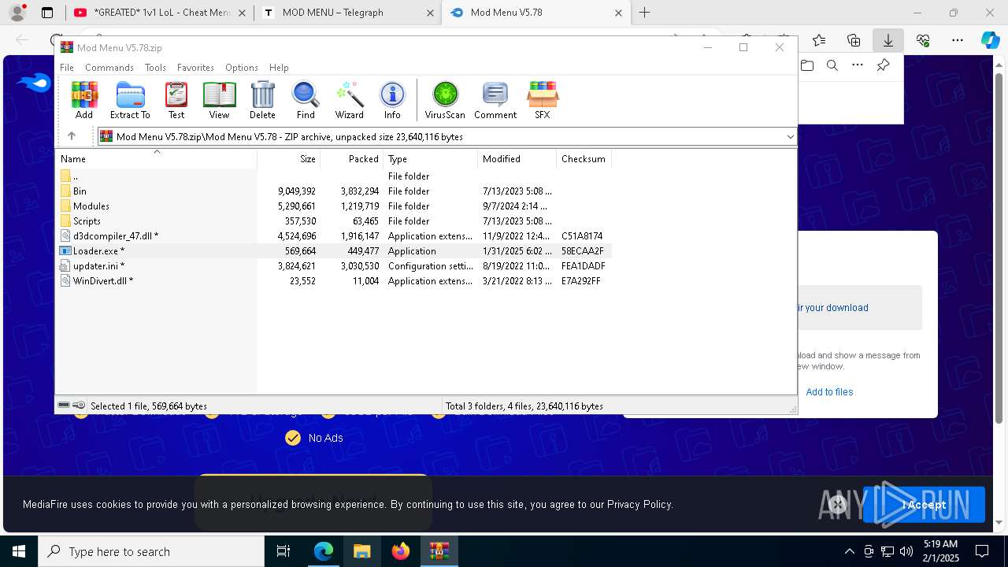
Task: Click checksum value C51A8174
Action: coord(582,236)
